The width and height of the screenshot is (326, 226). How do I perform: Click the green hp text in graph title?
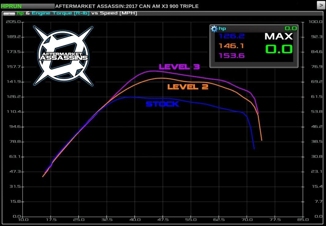[20, 13]
